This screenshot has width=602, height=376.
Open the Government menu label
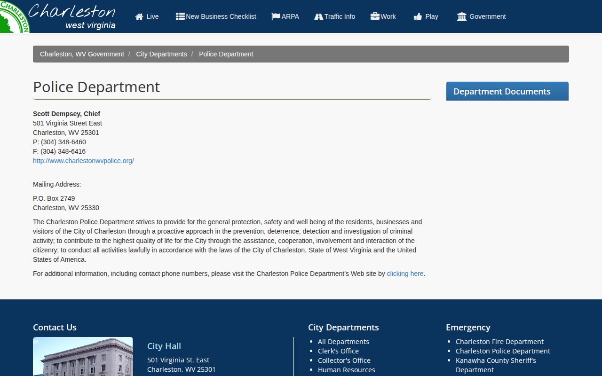[x=488, y=16]
